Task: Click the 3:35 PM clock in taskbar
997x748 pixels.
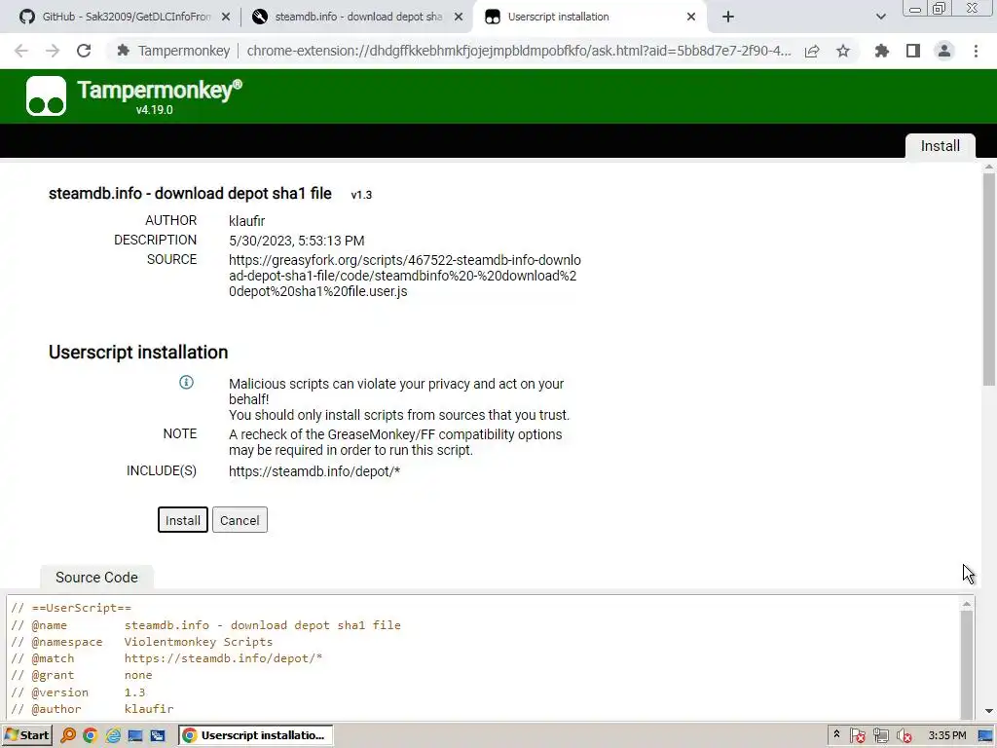Action: pos(947,736)
